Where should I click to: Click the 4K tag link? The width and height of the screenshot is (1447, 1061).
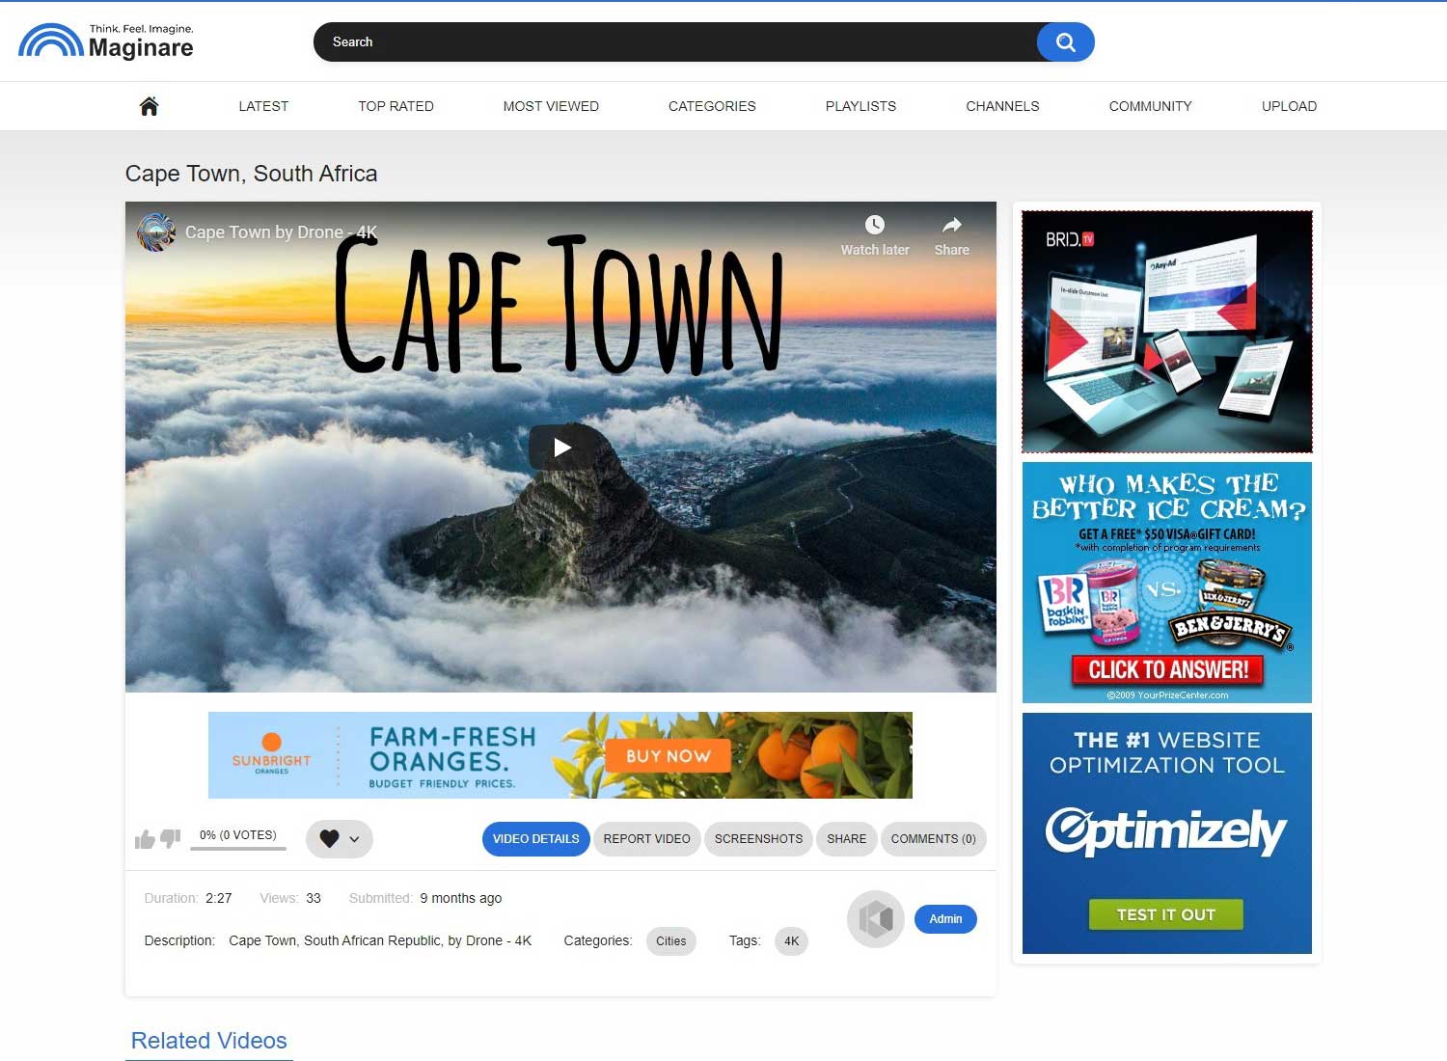[791, 941]
